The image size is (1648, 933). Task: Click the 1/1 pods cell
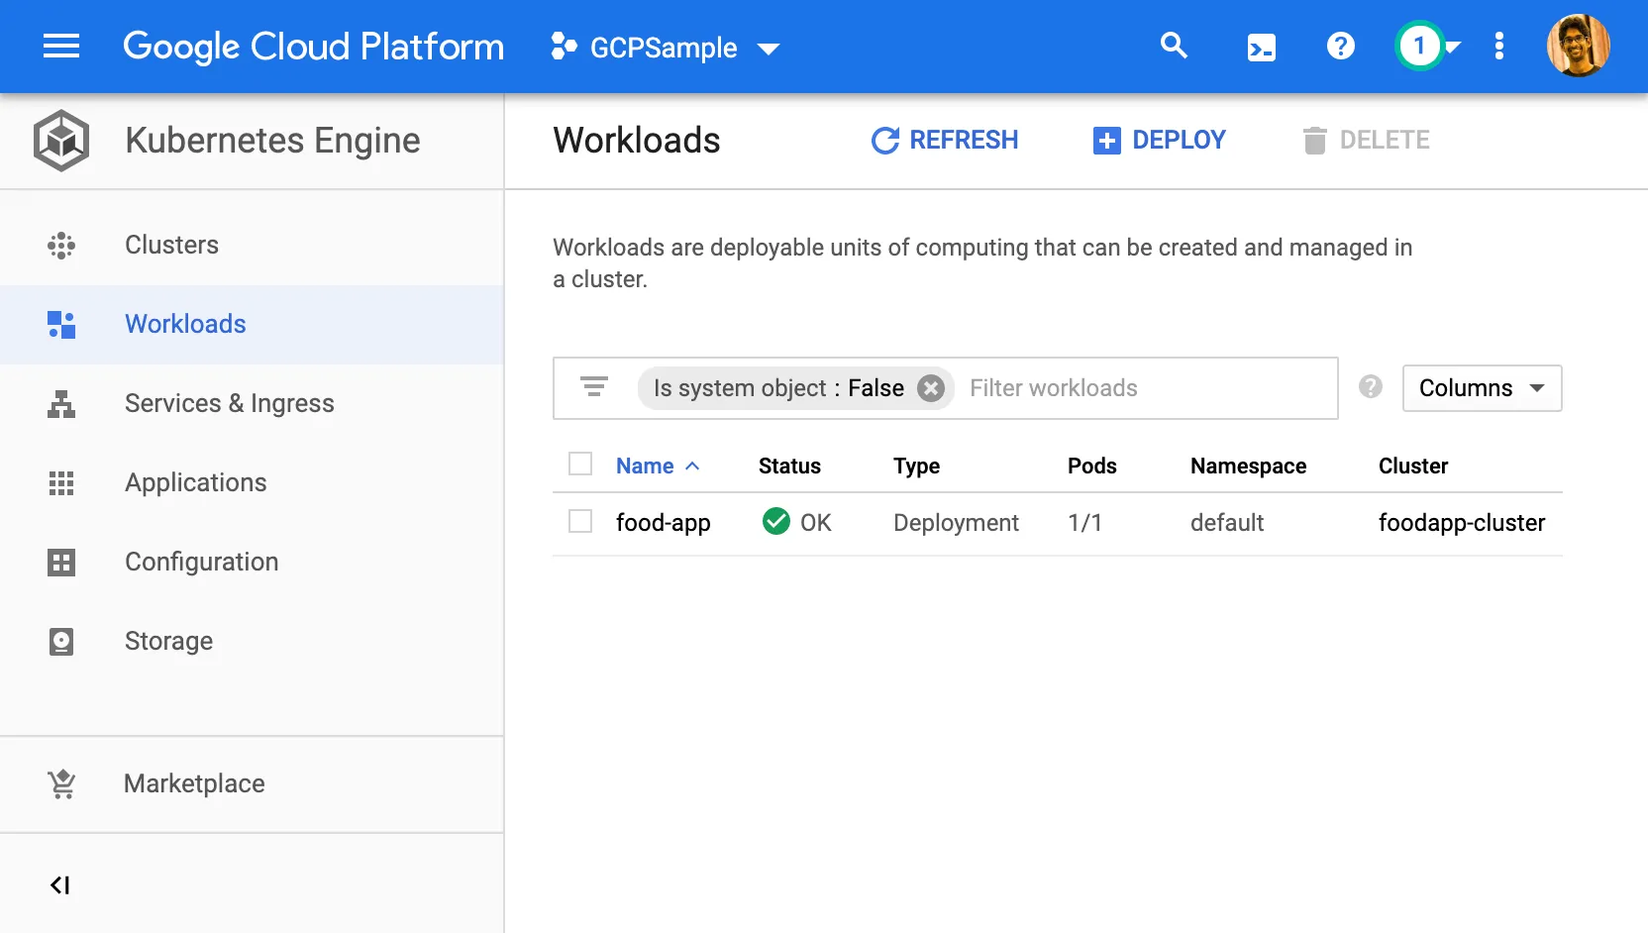click(x=1084, y=522)
